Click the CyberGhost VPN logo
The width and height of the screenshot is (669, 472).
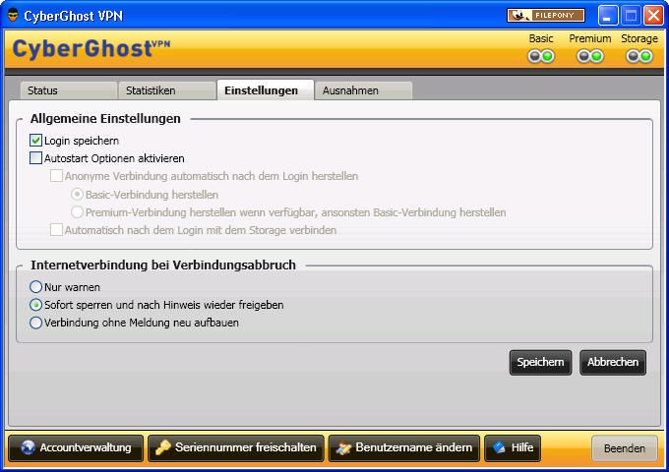[x=91, y=48]
